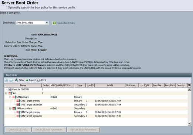Click icon of SAN Target secondary WWN 50:06:01:68

click(18, 105)
